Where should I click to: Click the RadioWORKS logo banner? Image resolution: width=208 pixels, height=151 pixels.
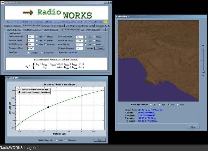tap(56, 13)
